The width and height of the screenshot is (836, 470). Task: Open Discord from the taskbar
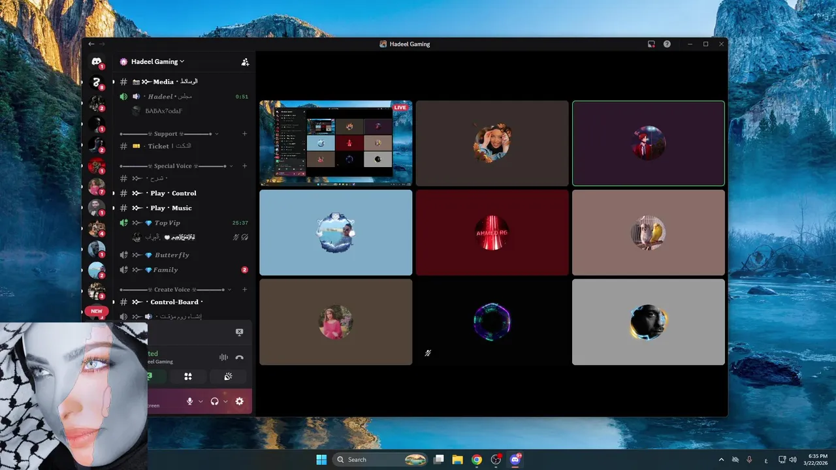515,460
